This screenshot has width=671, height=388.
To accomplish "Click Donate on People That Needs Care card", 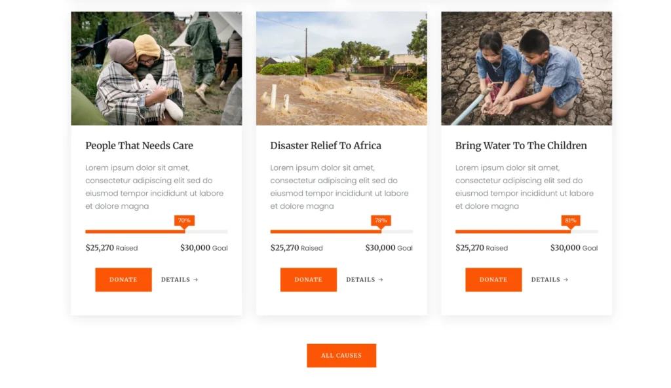I will point(123,279).
